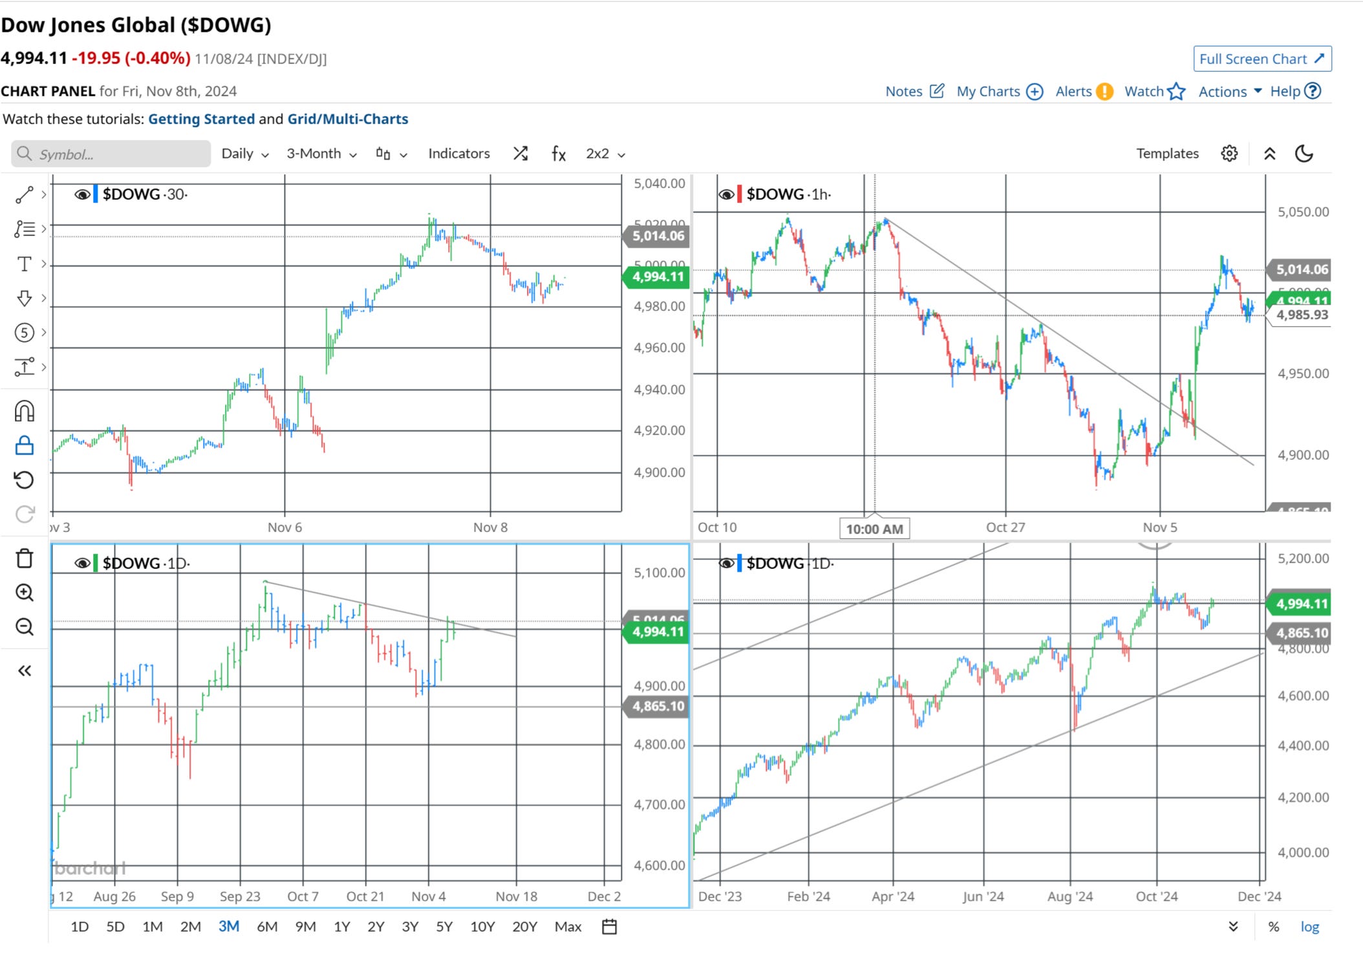Select the 1Y time range tab

[341, 926]
